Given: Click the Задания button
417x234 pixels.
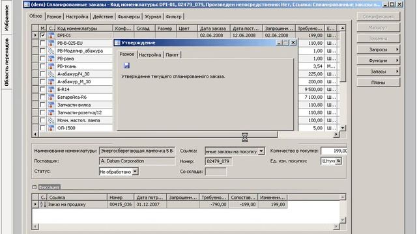Looking at the screenshot, I should (x=378, y=38).
